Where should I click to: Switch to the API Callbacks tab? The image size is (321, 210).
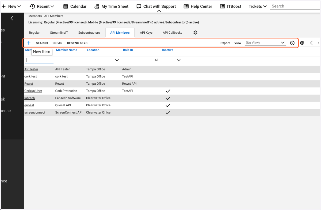point(173,33)
